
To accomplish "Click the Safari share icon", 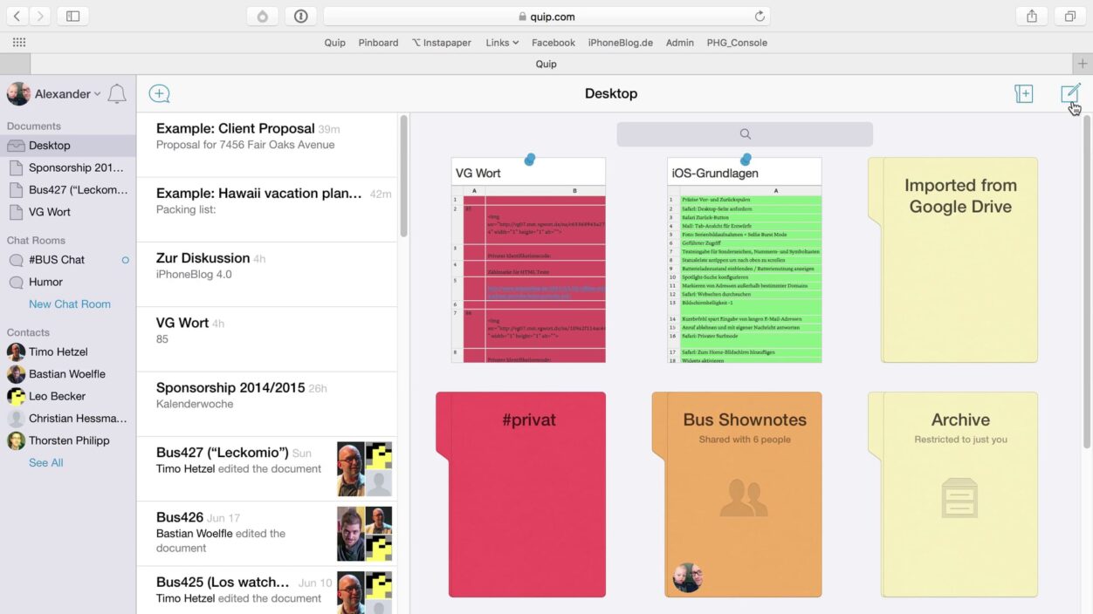I will [1032, 16].
